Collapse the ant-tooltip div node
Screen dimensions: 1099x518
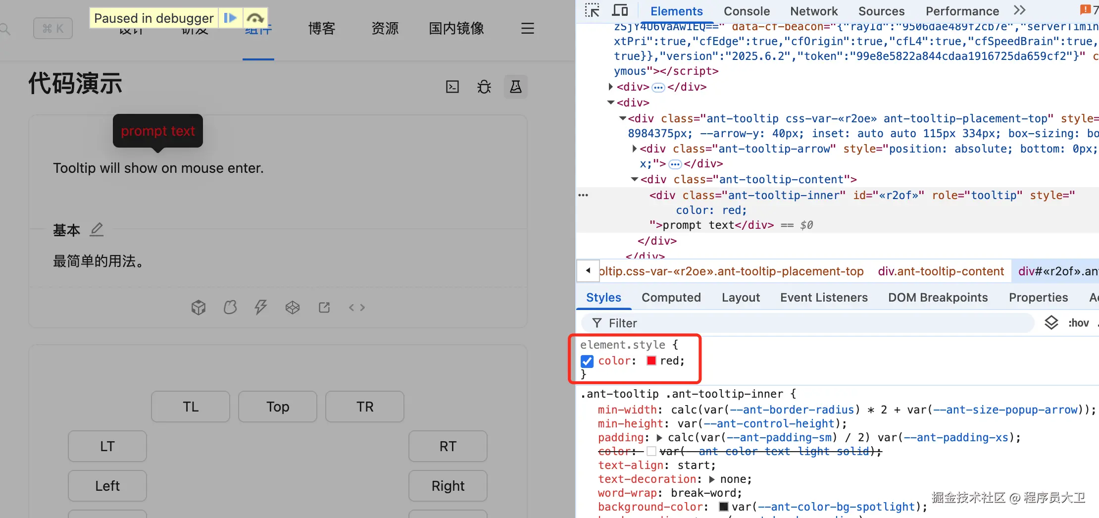click(623, 118)
